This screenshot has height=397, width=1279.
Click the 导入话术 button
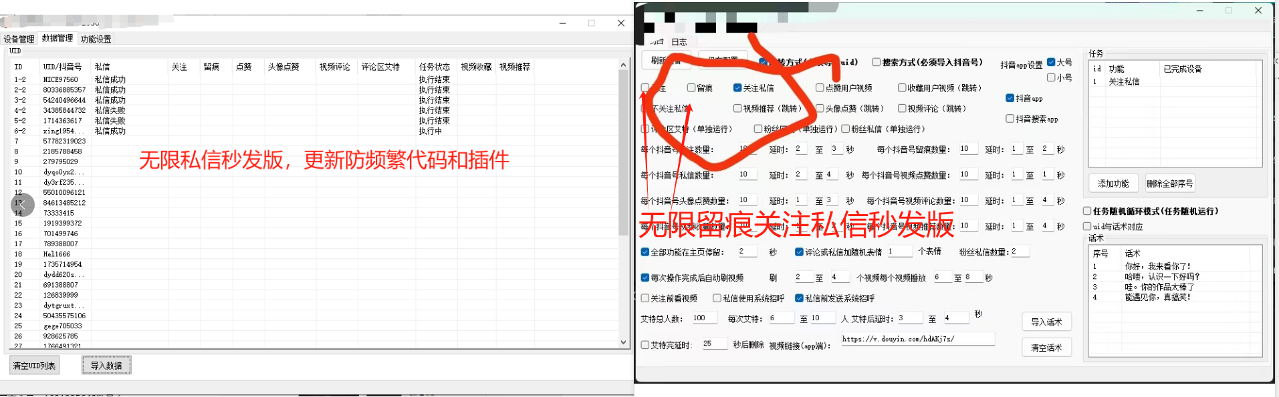coord(1046,322)
